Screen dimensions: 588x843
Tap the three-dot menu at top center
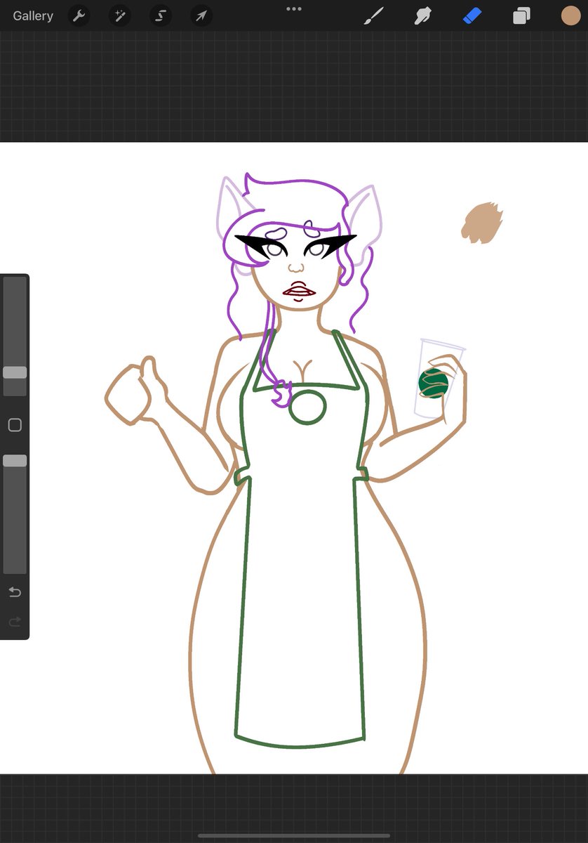click(294, 9)
